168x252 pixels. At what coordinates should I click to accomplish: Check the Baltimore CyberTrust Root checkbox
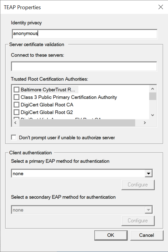pyautogui.click(x=16, y=90)
